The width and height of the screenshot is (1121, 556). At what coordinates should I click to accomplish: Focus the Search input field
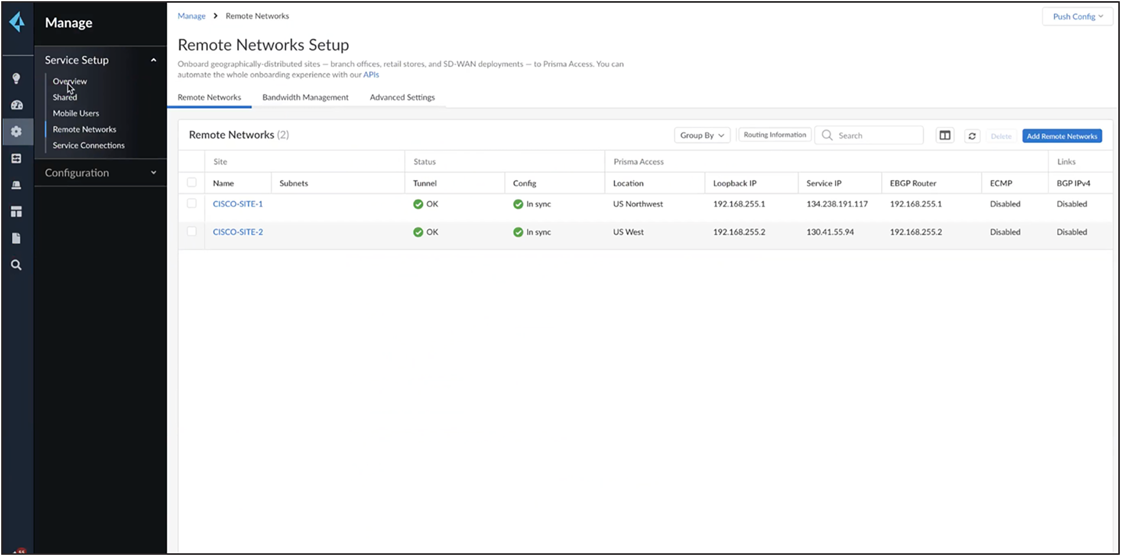click(x=869, y=135)
